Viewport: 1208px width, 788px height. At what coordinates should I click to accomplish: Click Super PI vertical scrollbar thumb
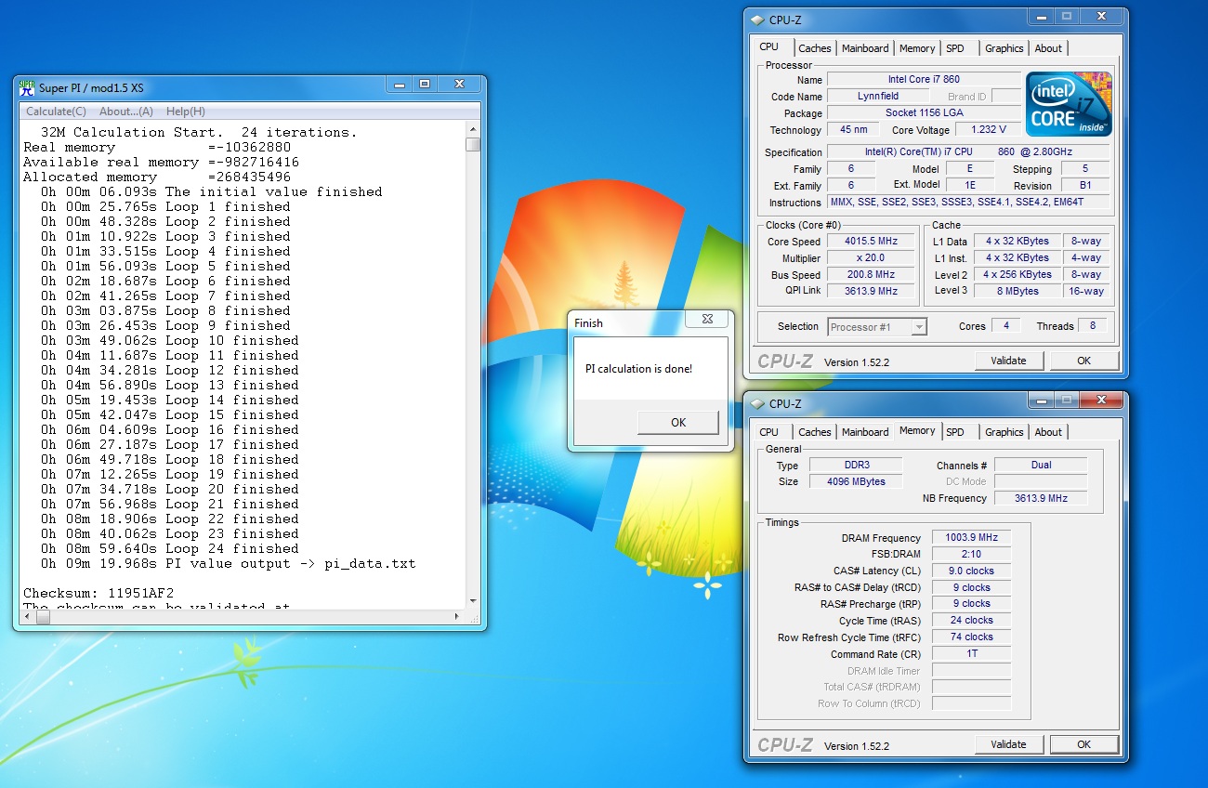tap(473, 144)
